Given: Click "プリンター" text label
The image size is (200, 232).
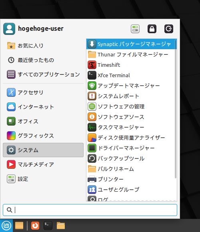Looking at the screenshot, I should click(110, 179).
